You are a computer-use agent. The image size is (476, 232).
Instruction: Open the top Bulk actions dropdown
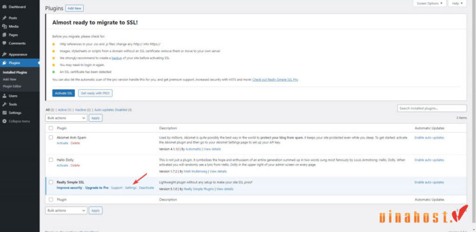(x=66, y=118)
